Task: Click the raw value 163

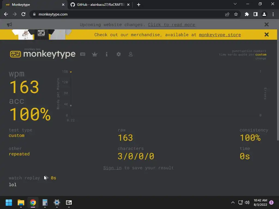Action: click(125, 138)
